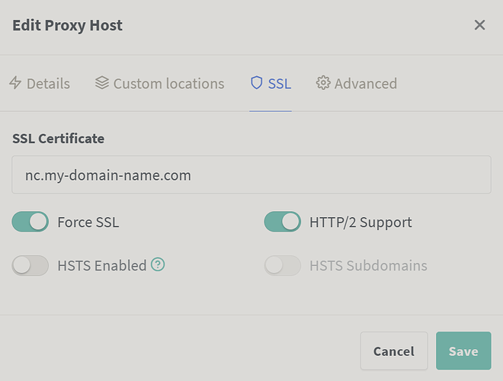Click the lightning bolt icon beside Details
The image size is (503, 381).
[x=15, y=84]
